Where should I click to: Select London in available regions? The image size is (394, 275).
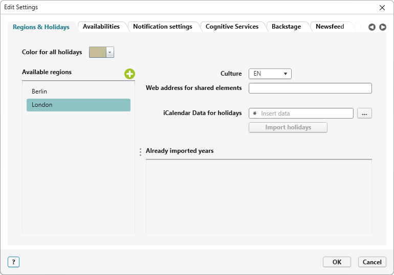pos(78,105)
